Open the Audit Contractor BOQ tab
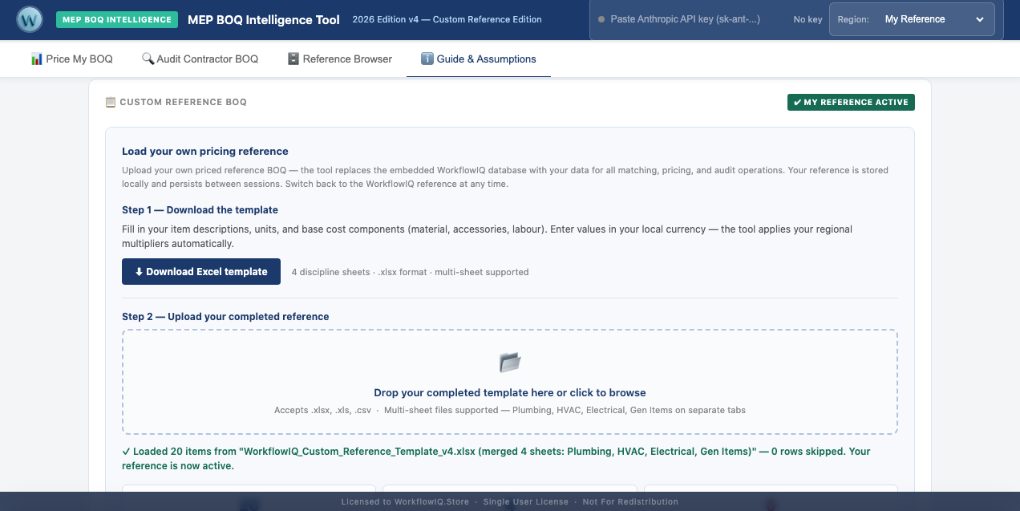 point(200,59)
